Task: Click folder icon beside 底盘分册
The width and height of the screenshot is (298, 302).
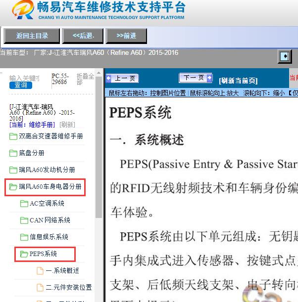Action: [x=13, y=153]
